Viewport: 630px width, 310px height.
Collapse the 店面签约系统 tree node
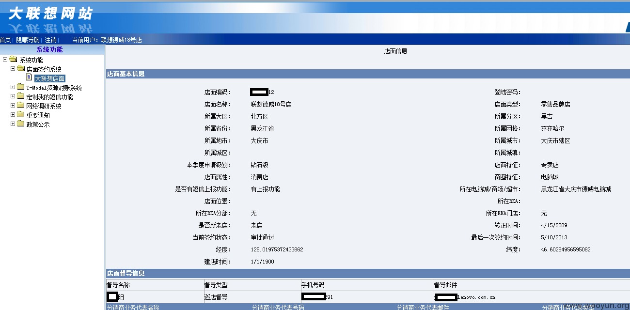(13, 69)
